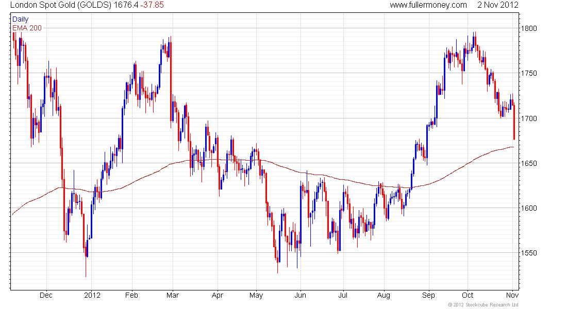This screenshot has width=567, height=309.
Task: Click the 'Mar' month axis label
Action: [x=173, y=295]
